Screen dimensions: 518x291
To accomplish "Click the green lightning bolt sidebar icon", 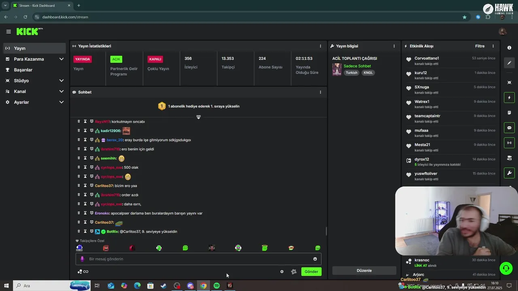I will point(509,97).
